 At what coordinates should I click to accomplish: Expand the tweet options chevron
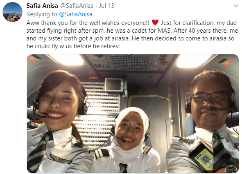tap(236, 6)
